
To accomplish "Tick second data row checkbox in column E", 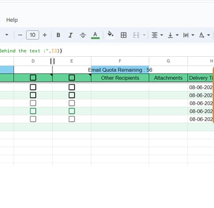I will 72,95.
